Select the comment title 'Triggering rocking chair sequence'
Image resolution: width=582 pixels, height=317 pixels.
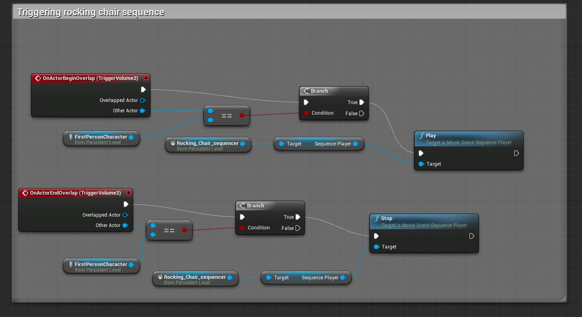[91, 12]
